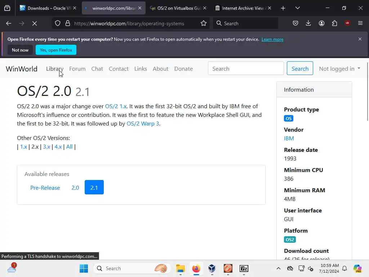Select 2.1 release button
369x277 pixels.
coord(94,188)
